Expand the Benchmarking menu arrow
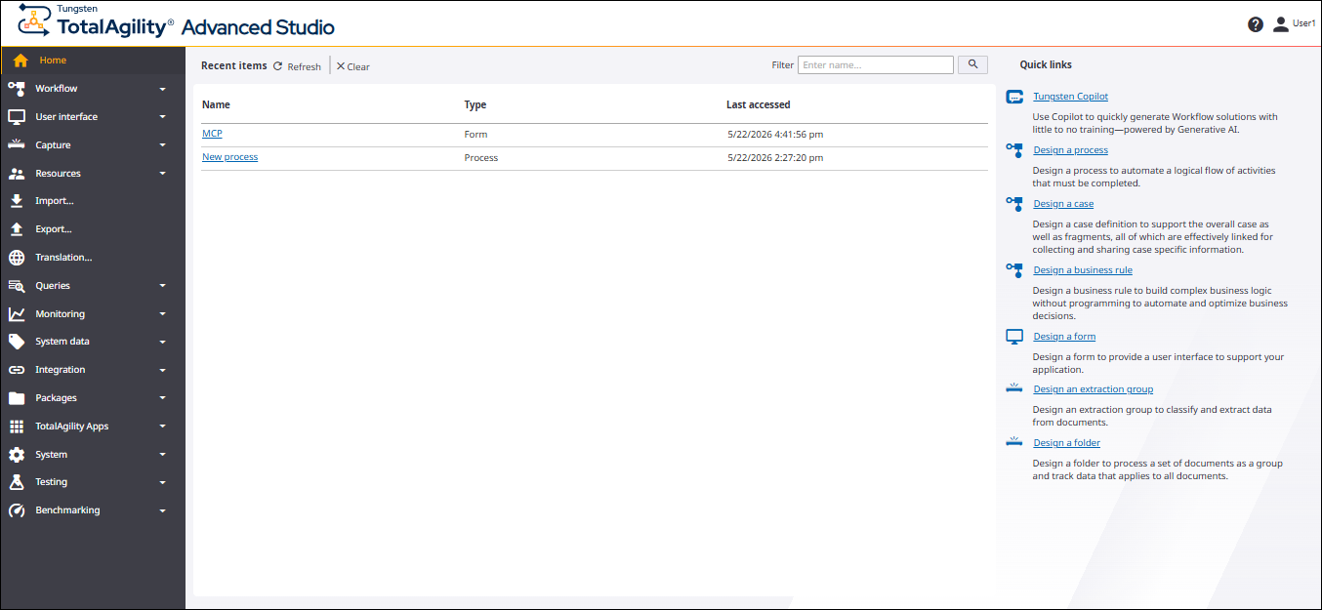This screenshot has height=610, width=1322. [x=163, y=510]
